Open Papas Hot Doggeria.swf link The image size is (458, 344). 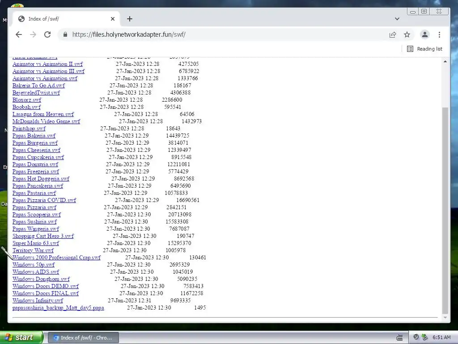[x=41, y=179]
